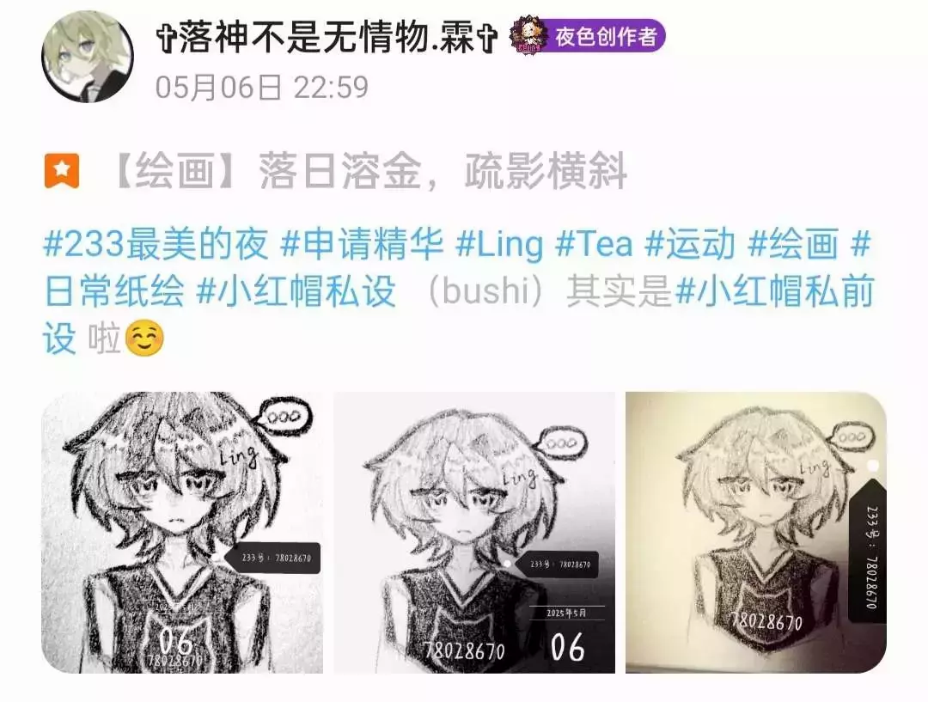Open hashtag #申请精华
Screen dimensions: 928x702
coord(361,244)
